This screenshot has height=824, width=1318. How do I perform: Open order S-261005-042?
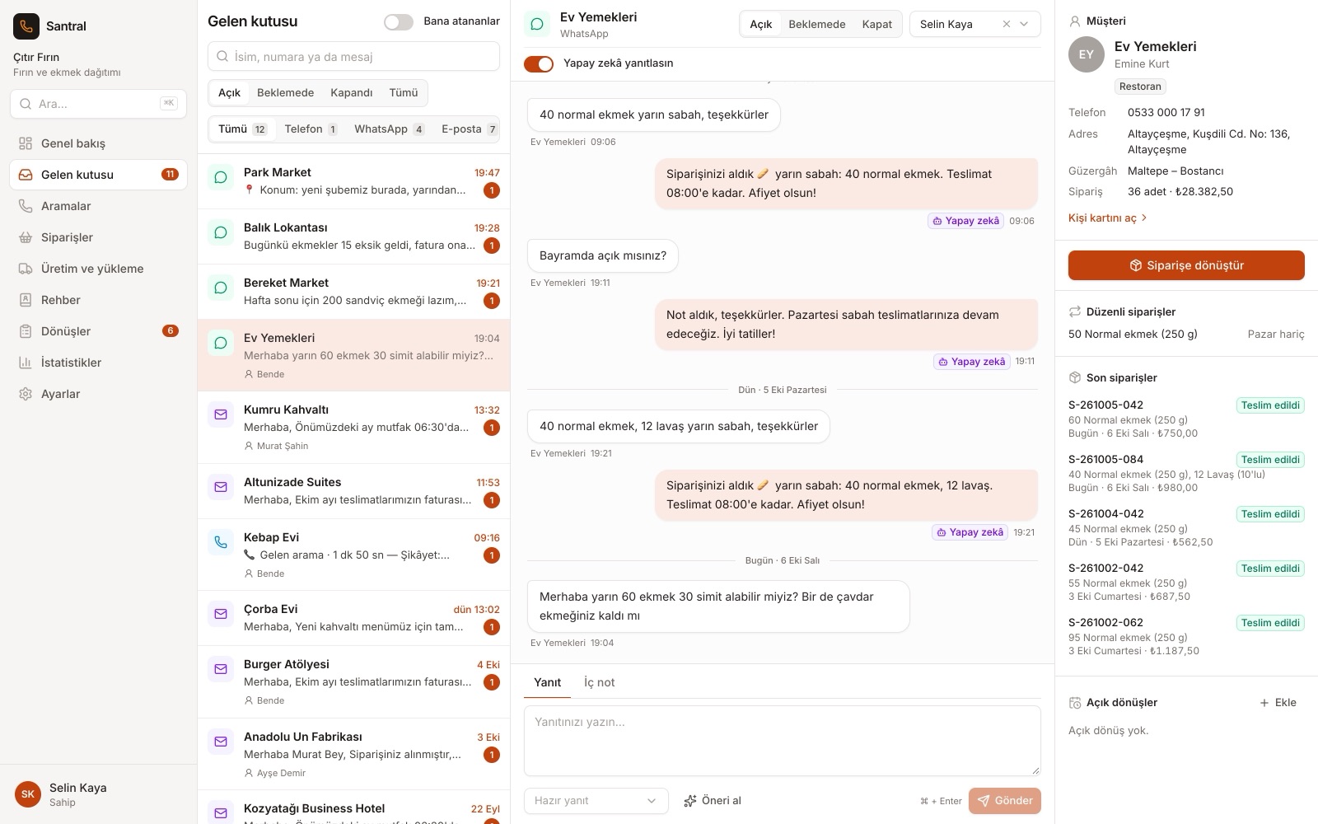(1186, 419)
